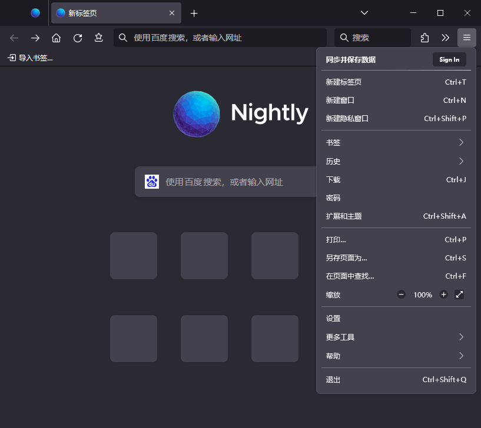Image resolution: width=481 pixels, height=428 pixels.
Task: Choose 在页面中查找... in the menu
Action: tap(396, 276)
